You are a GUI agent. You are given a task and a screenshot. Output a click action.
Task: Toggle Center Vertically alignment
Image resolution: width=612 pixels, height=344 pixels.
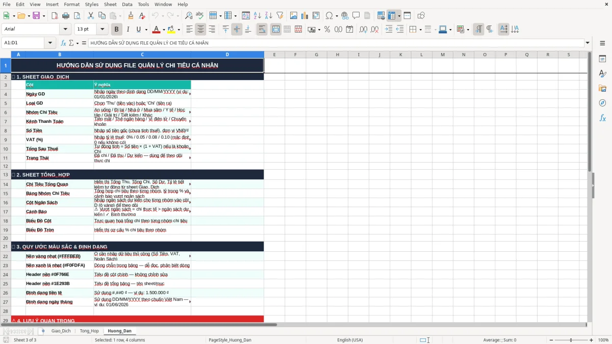click(x=237, y=30)
